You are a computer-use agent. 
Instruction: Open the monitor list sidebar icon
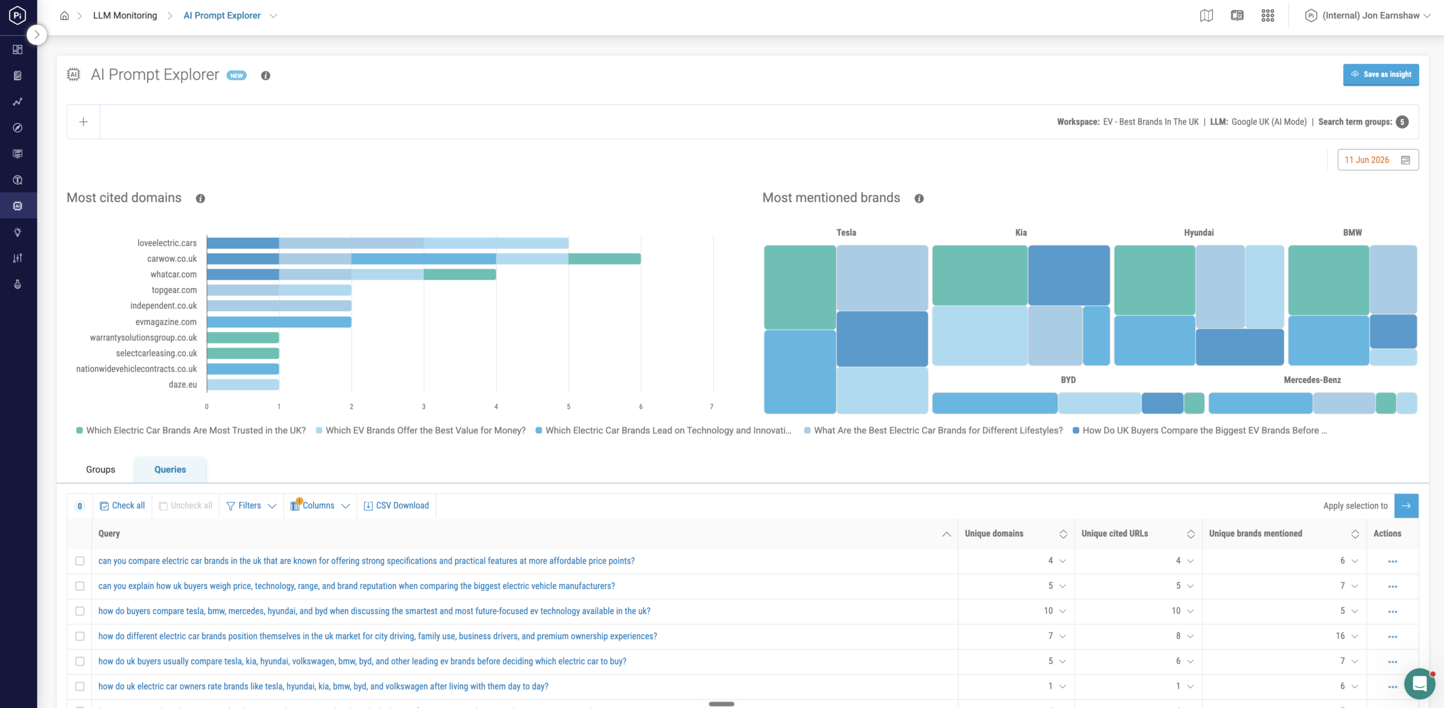(x=17, y=154)
